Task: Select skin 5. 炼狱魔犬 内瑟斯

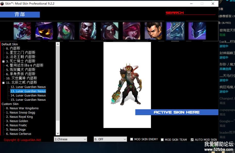Action: coord(21,70)
